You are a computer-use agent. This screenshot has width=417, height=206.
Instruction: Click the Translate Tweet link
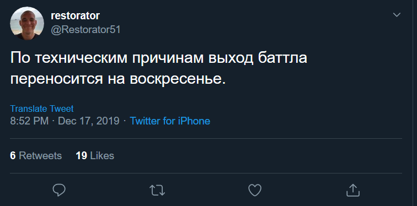42,109
